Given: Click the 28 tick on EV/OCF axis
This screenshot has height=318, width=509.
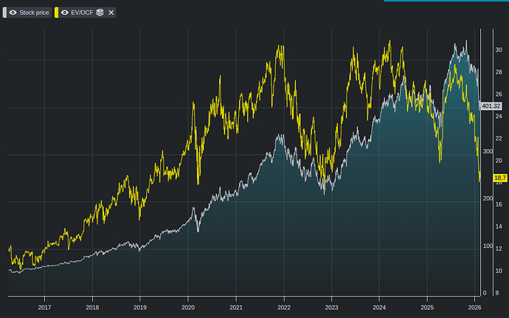Looking at the screenshot, I should (499, 72).
